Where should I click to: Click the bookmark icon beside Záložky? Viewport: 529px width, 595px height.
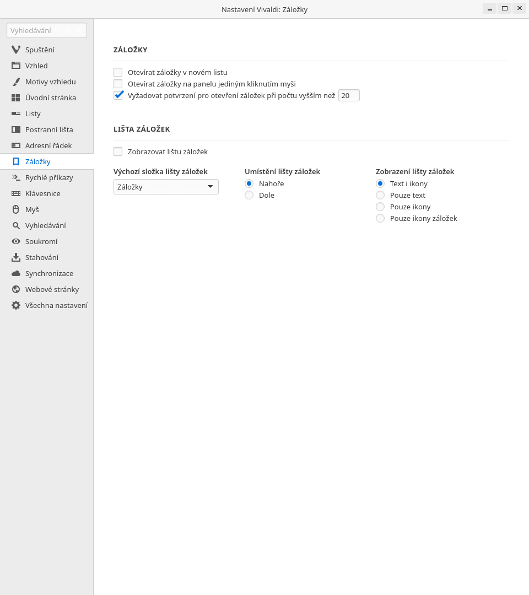(x=16, y=161)
